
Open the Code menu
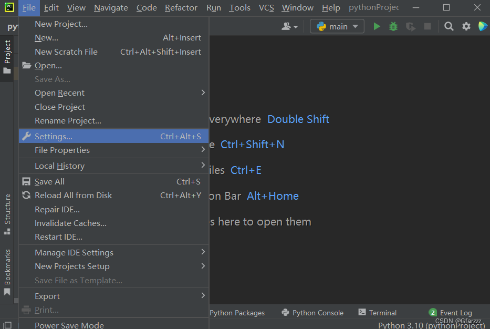point(147,8)
